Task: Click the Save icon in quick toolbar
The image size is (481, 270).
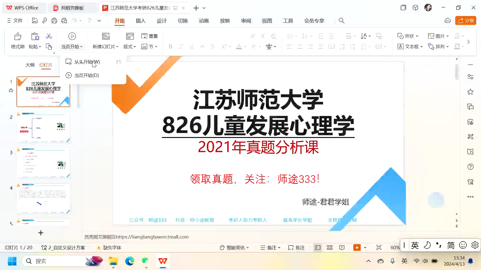Action: [35, 21]
